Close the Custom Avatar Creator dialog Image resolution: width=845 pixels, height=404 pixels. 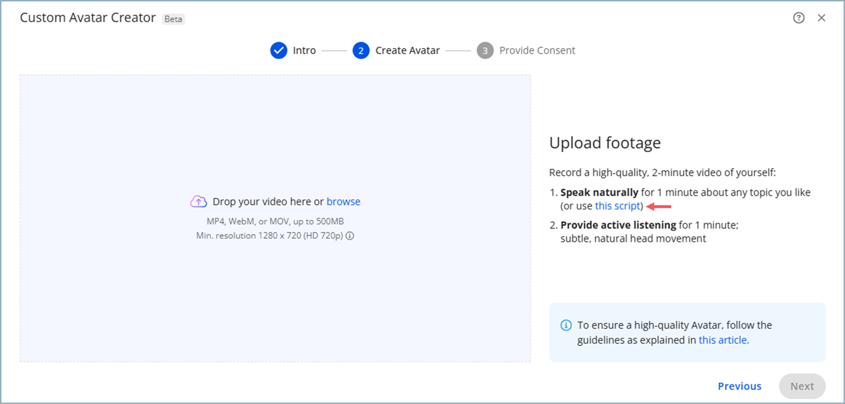tap(821, 18)
